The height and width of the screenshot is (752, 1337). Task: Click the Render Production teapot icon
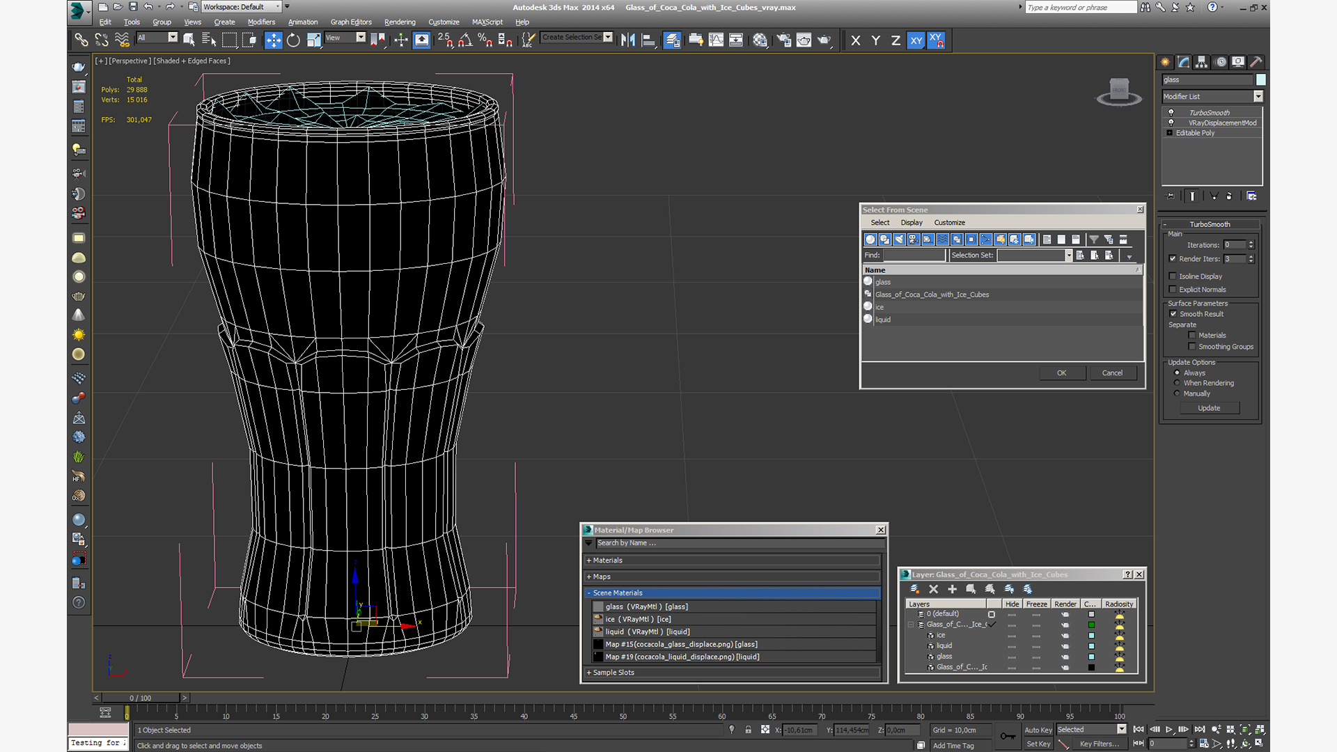[x=824, y=40]
